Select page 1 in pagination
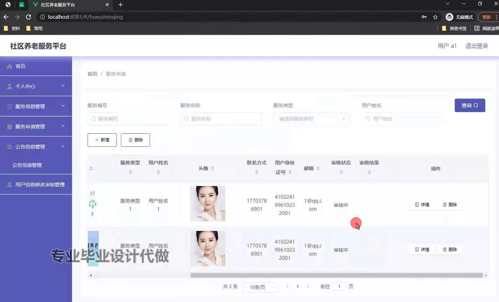 coord(298,287)
